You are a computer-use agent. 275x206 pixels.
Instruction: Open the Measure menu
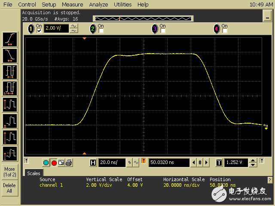[72, 5]
